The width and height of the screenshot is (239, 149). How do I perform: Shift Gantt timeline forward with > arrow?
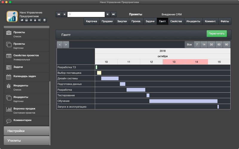(x=66, y=44)
